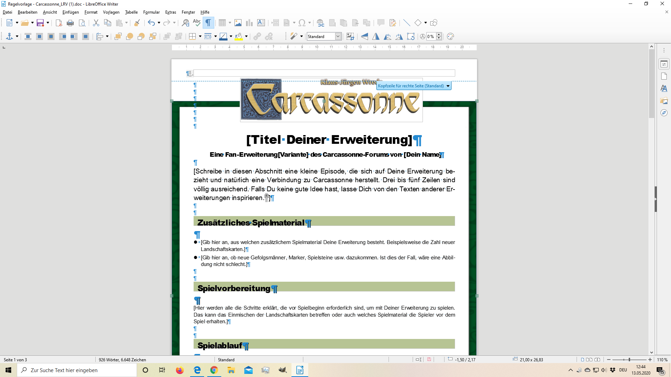Expand the Standard image mode dropdown
The width and height of the screenshot is (671, 377).
338,37
